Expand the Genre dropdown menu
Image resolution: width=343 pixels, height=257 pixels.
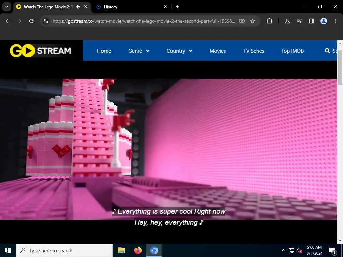139,51
